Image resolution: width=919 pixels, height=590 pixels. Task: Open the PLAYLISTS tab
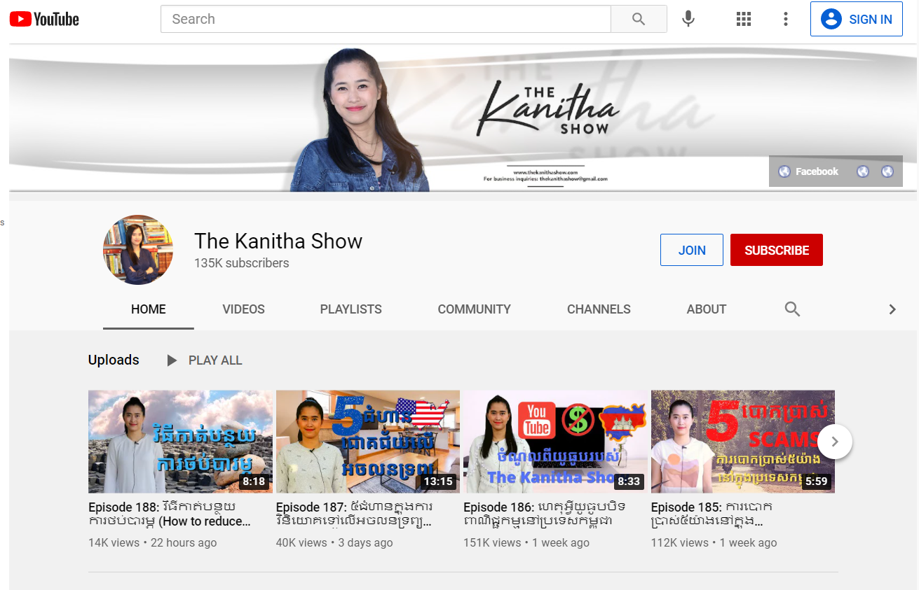[x=350, y=309]
